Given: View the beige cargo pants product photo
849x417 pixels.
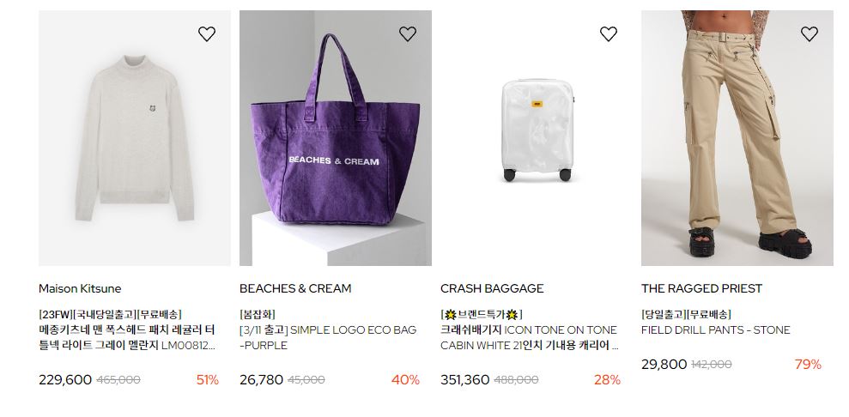Looking at the screenshot, I should point(737,138).
